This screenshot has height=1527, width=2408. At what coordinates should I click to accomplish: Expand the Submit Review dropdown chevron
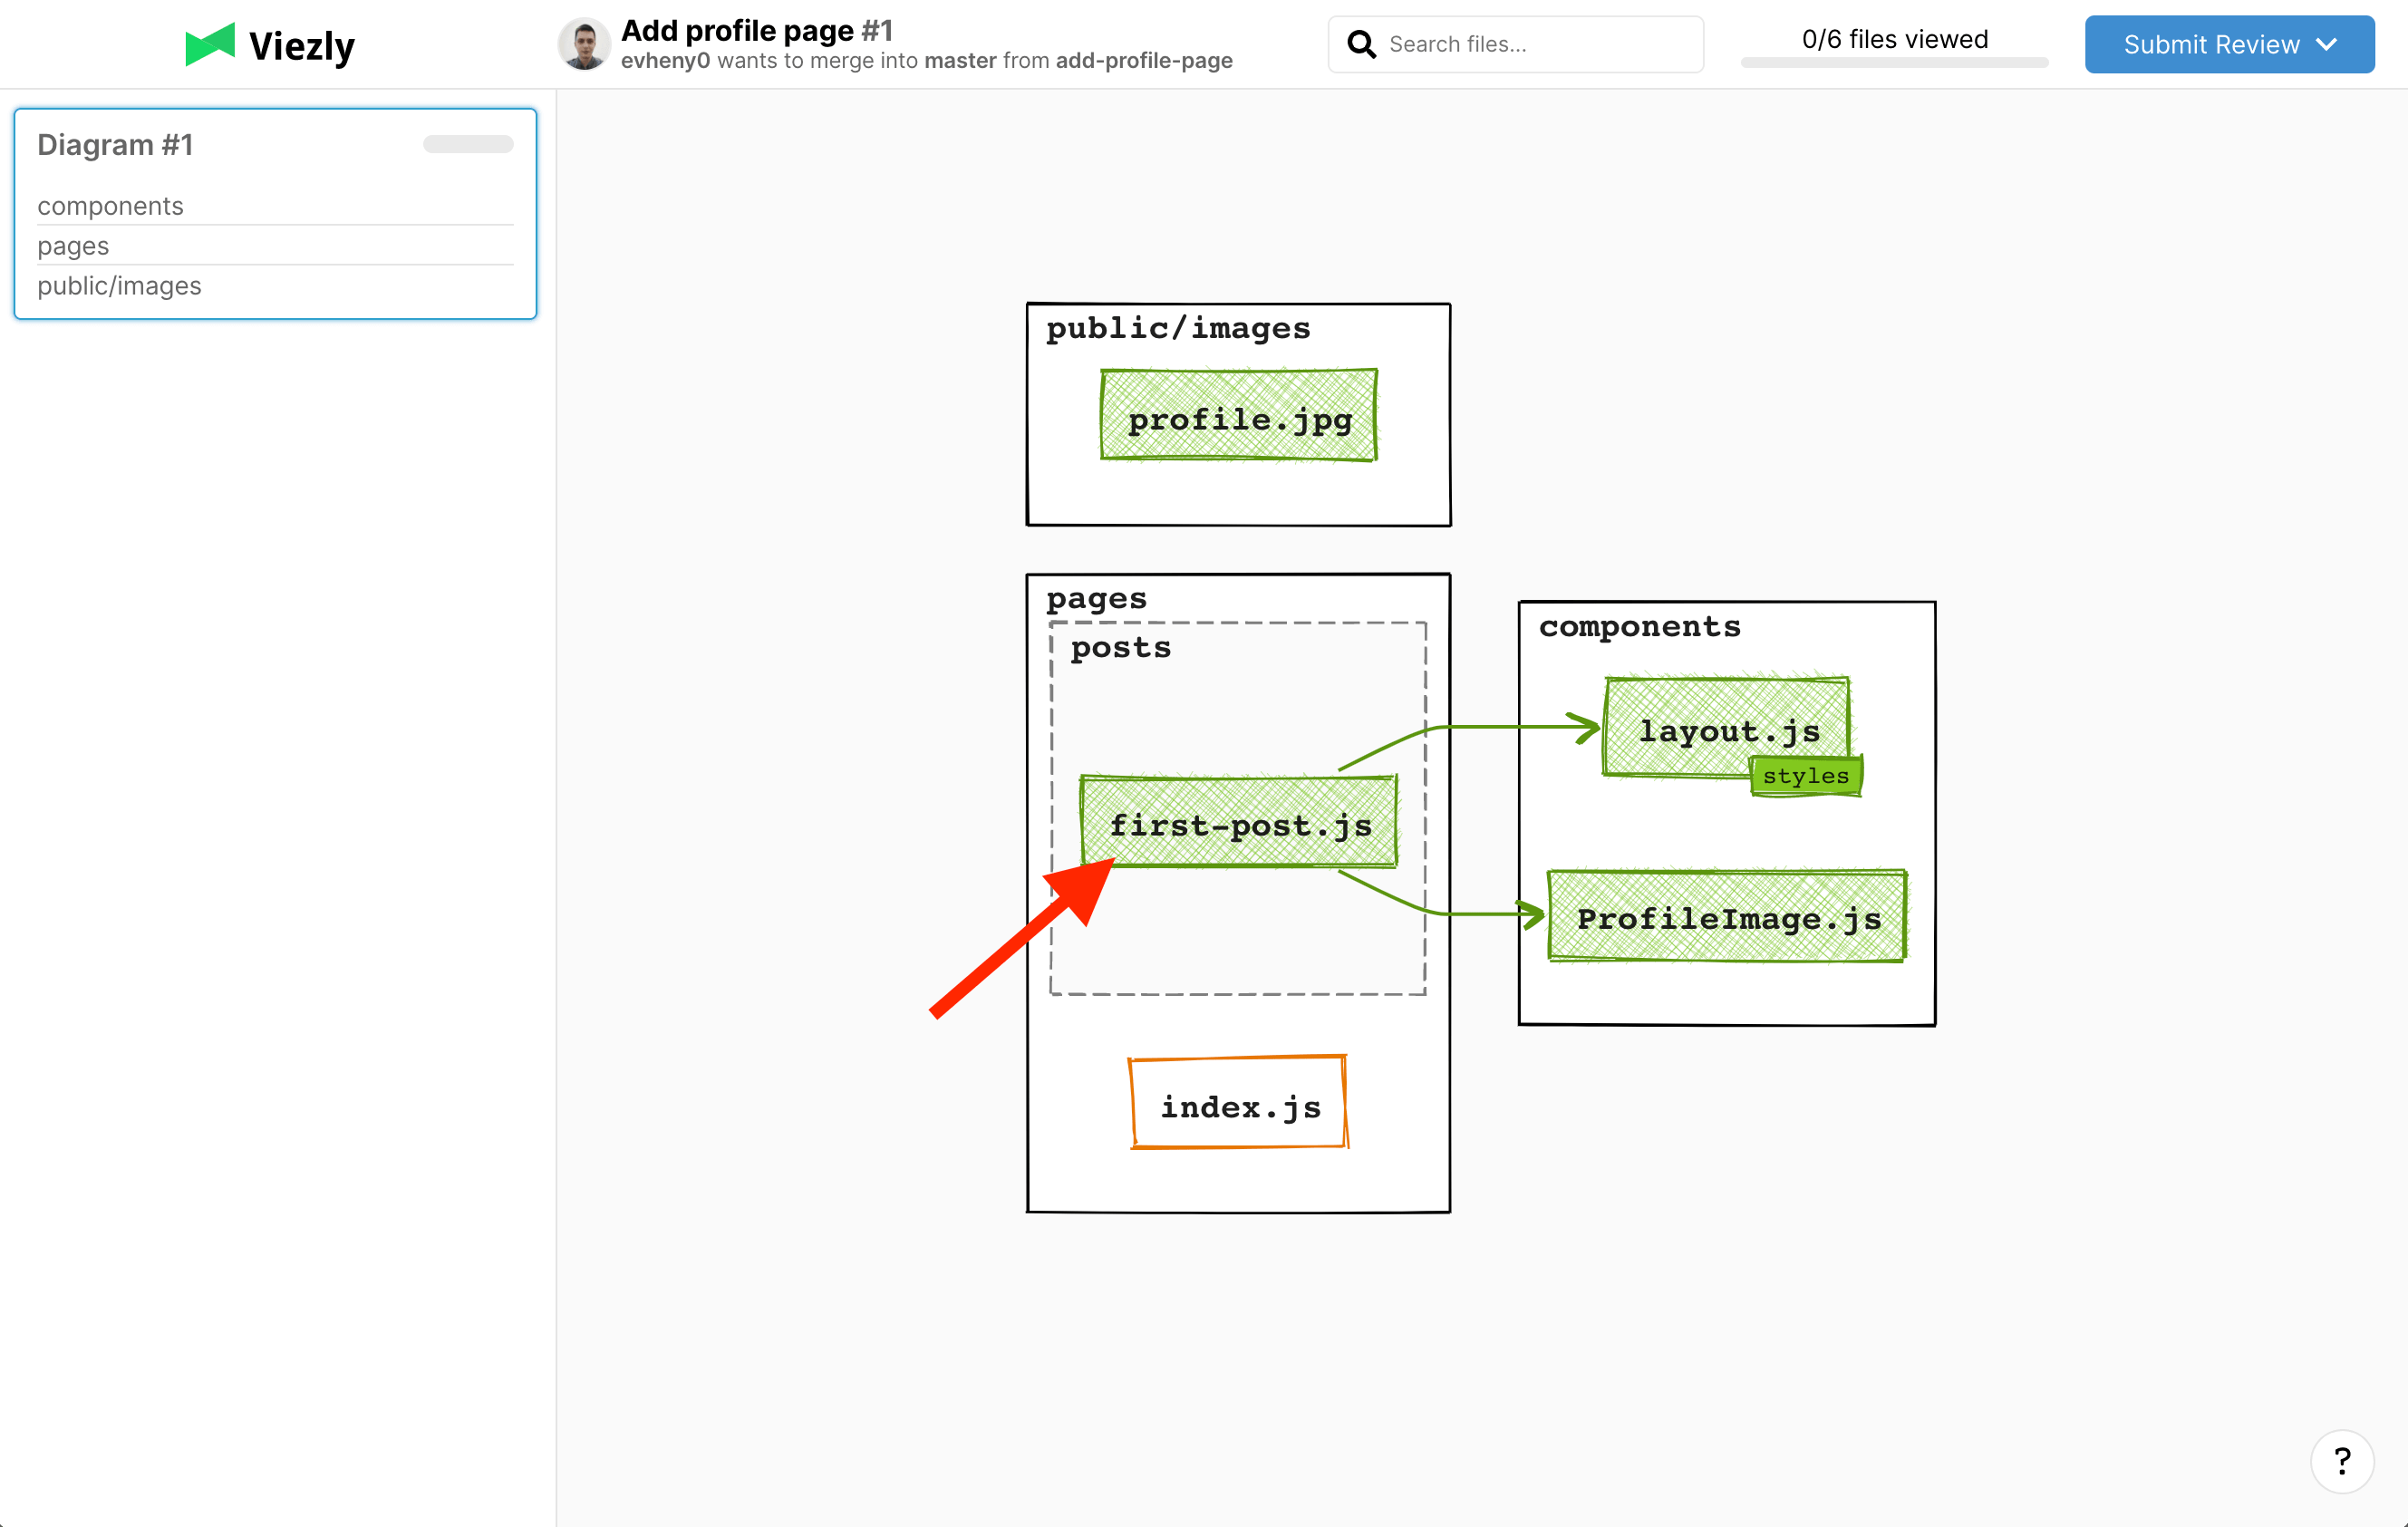coord(2327,45)
